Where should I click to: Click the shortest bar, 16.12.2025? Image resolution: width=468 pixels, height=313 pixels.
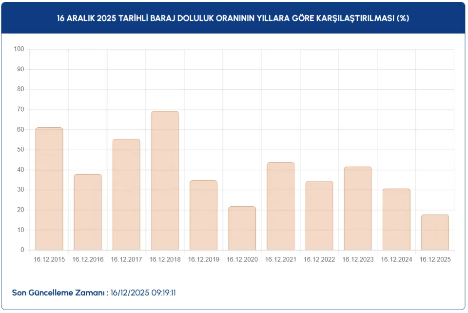click(x=435, y=233)
